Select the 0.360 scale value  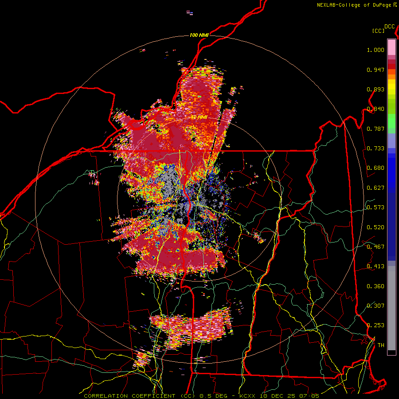[x=376, y=286]
